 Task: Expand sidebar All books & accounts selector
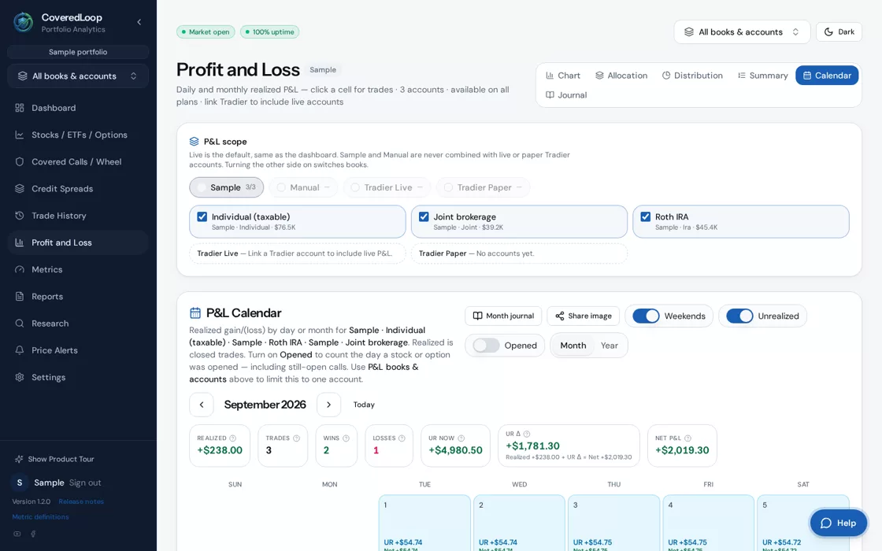point(78,76)
